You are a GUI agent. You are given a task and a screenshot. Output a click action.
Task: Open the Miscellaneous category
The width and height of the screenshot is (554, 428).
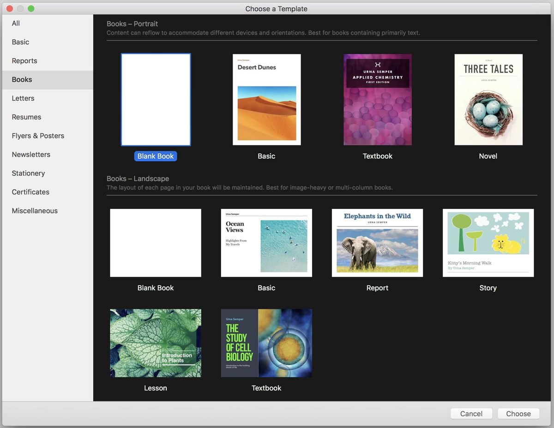pyautogui.click(x=34, y=210)
